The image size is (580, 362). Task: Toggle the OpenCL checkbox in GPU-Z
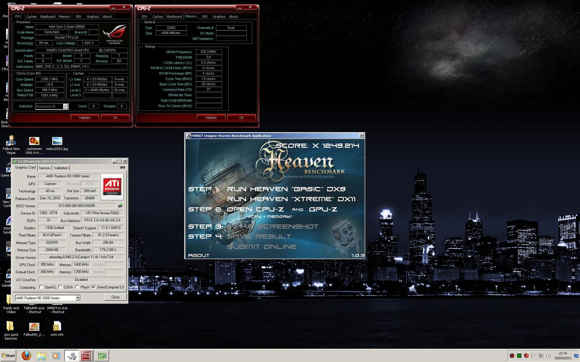pos(41,287)
